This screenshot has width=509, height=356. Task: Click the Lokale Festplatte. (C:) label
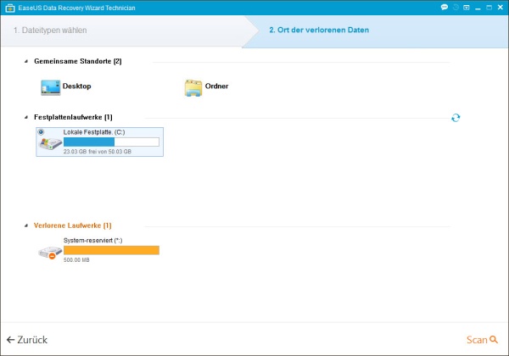(x=94, y=132)
